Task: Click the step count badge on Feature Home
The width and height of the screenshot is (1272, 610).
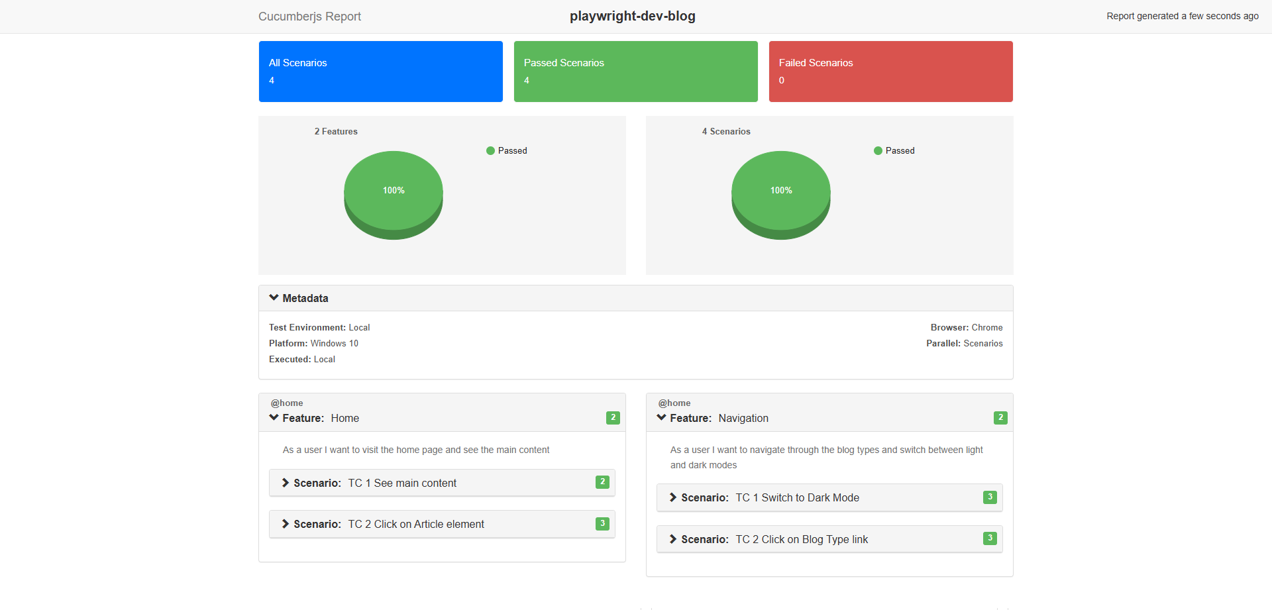Action: coord(612,418)
